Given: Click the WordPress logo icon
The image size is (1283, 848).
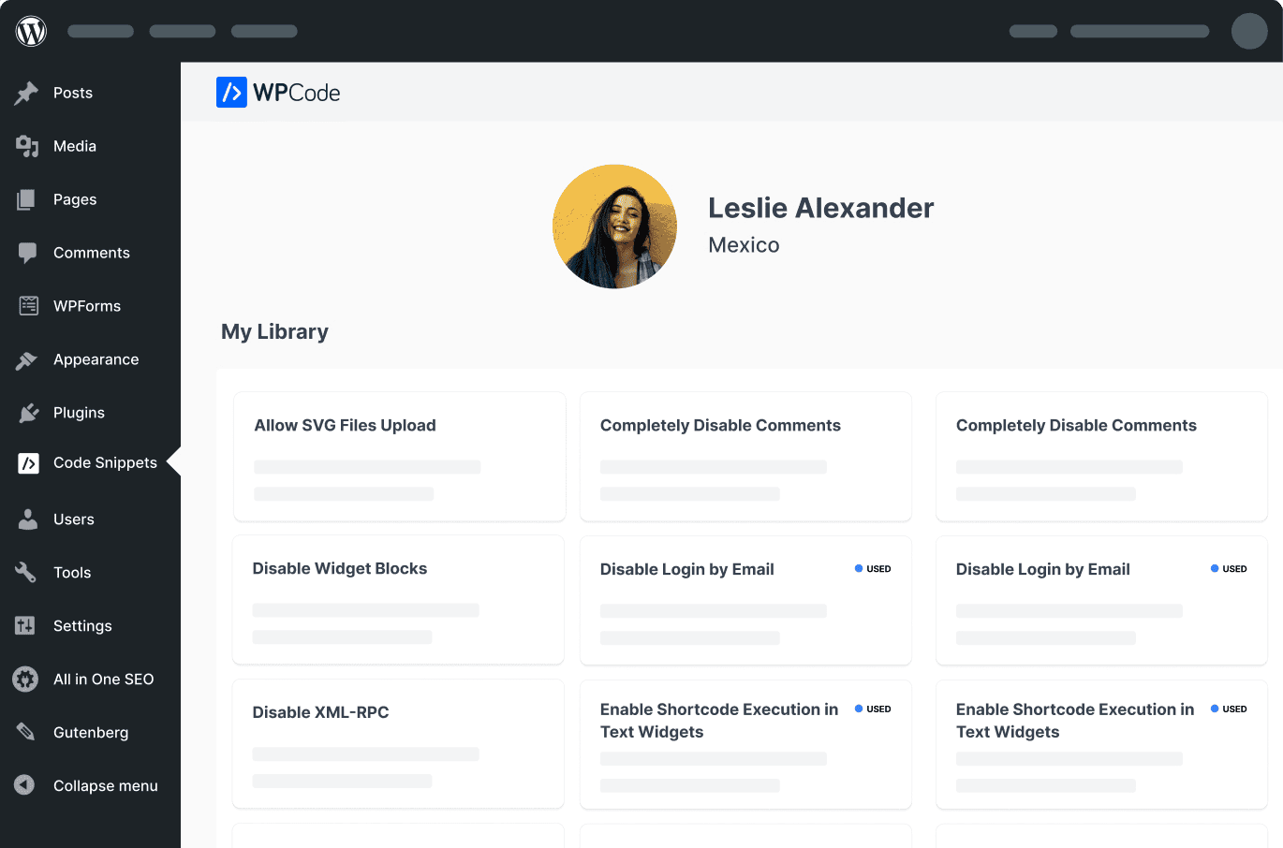Looking at the screenshot, I should 31,31.
